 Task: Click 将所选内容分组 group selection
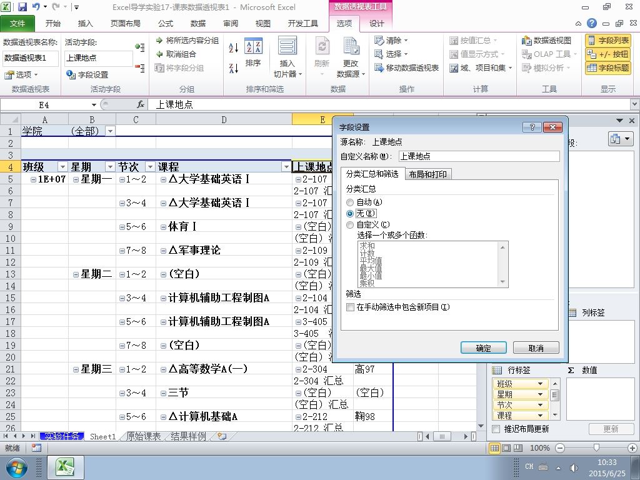(x=187, y=41)
